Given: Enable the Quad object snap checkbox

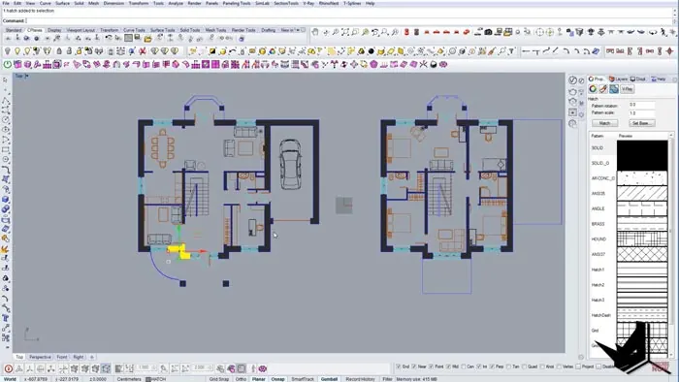Looking at the screenshot, I should pyautogui.click(x=525, y=366).
